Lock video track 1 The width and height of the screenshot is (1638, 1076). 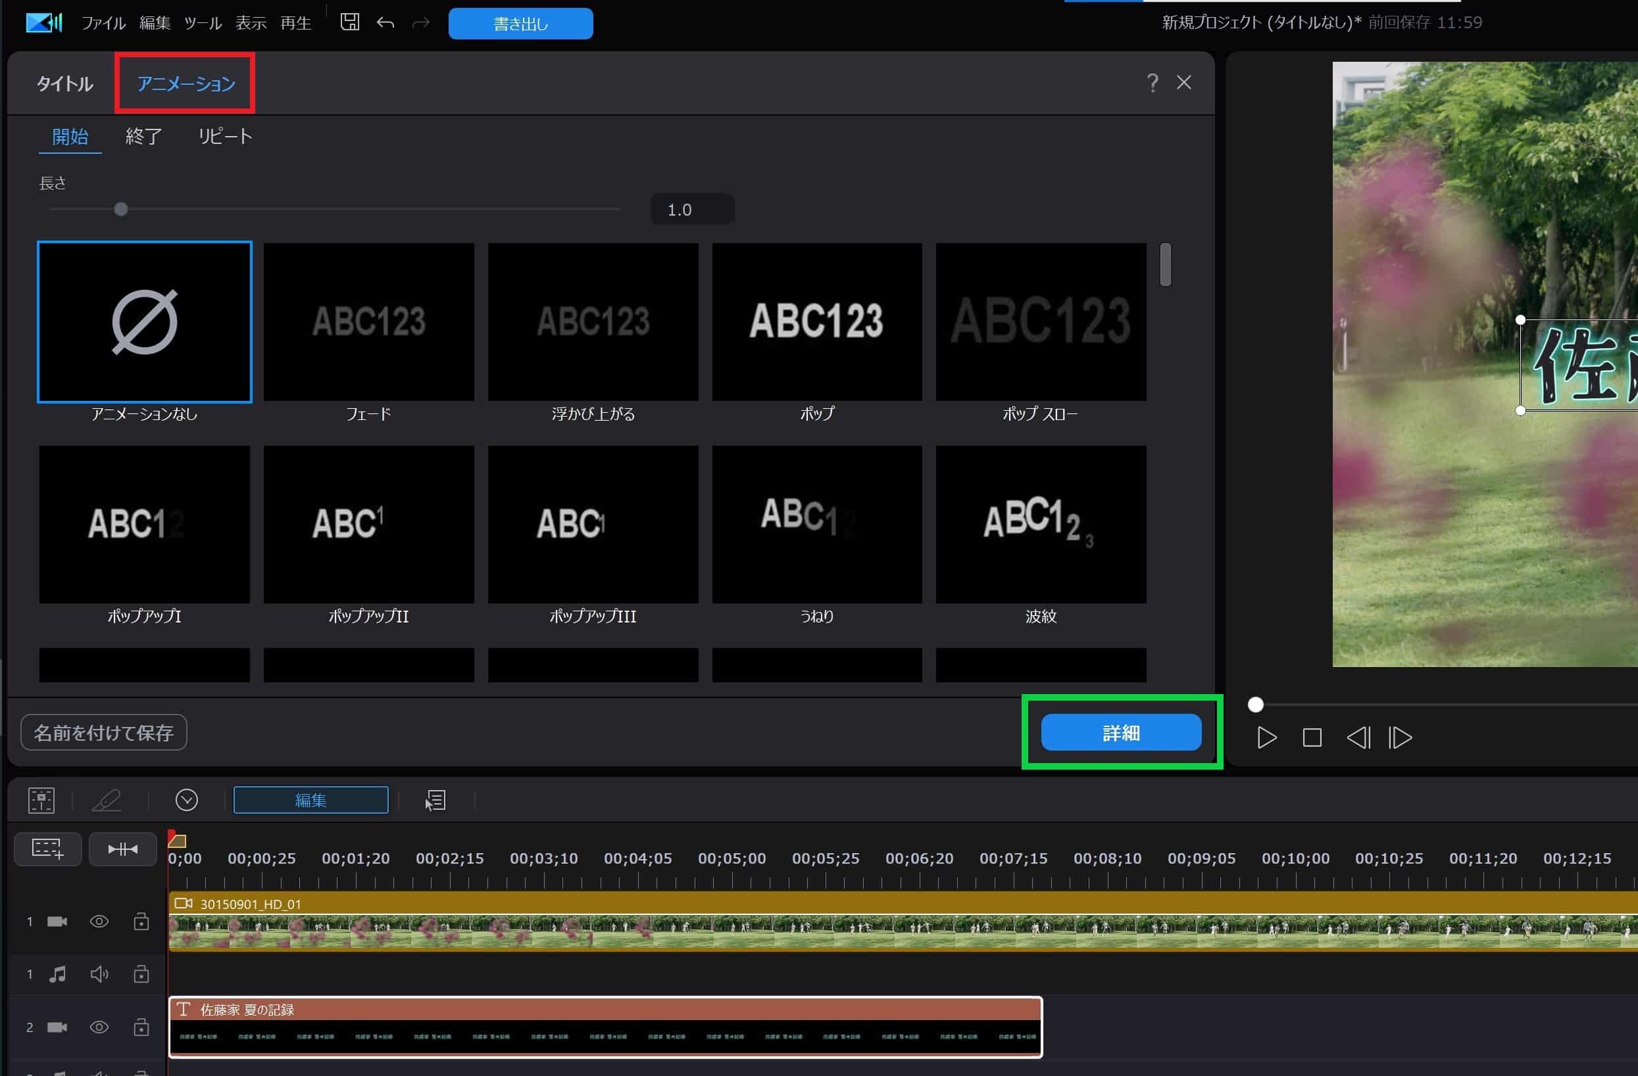141,922
